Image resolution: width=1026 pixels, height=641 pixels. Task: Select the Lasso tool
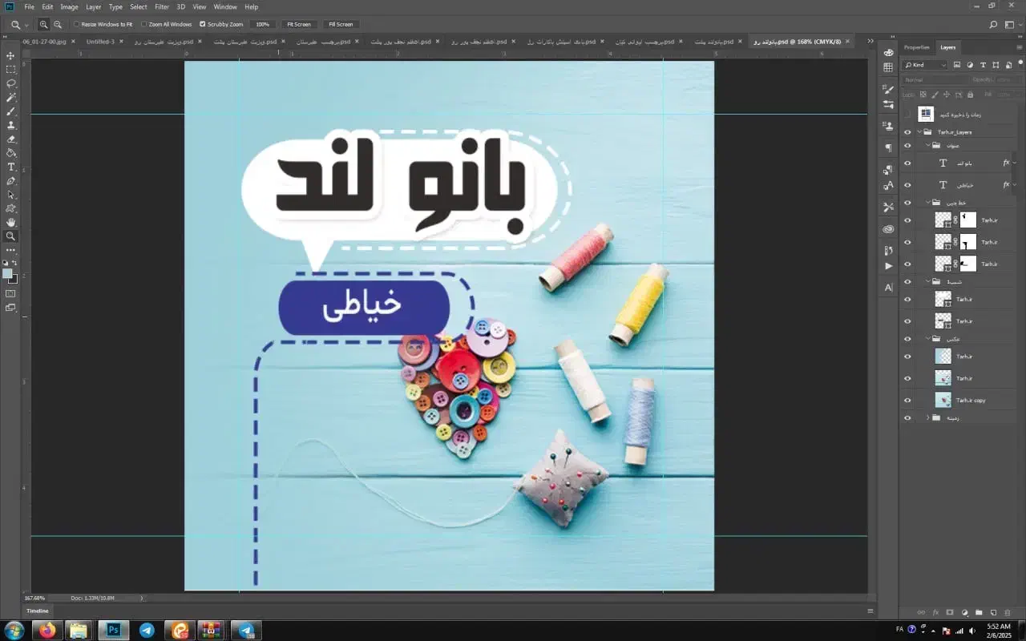point(11,83)
